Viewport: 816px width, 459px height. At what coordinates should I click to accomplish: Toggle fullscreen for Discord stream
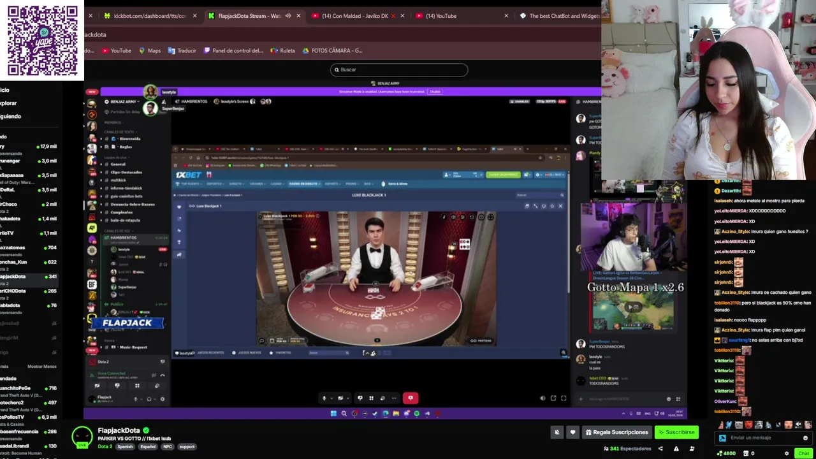564,398
